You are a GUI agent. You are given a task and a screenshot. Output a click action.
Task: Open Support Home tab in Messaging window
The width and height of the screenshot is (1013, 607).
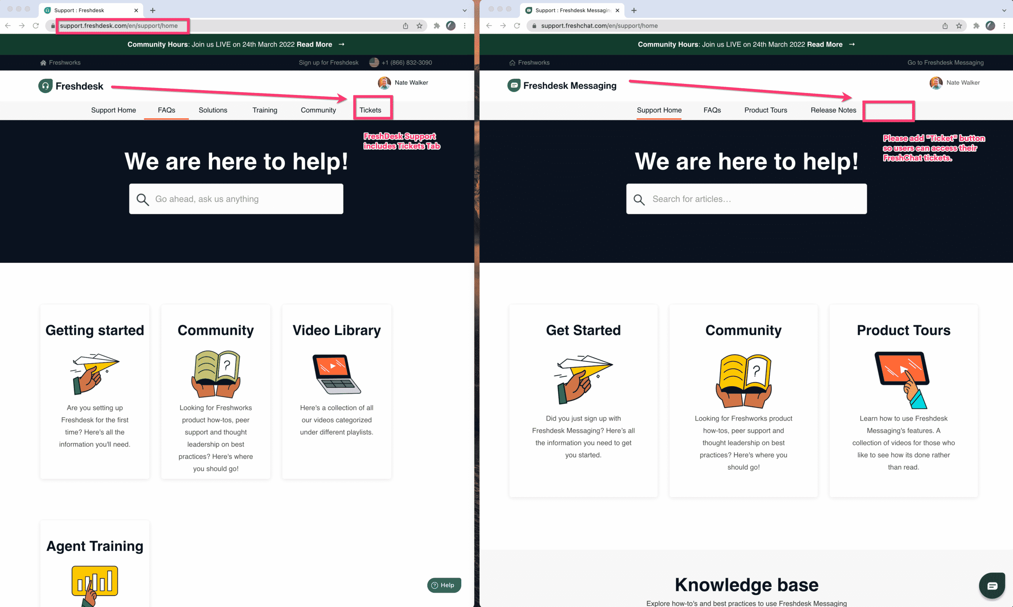point(659,110)
